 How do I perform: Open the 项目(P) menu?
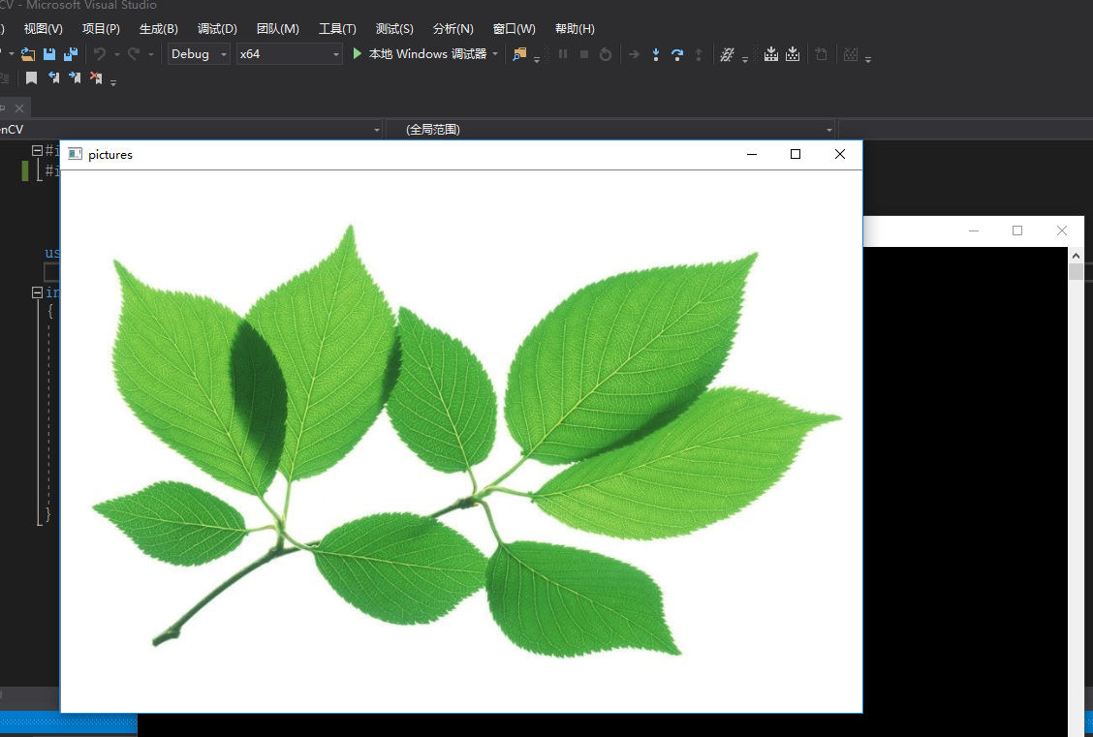click(x=101, y=28)
